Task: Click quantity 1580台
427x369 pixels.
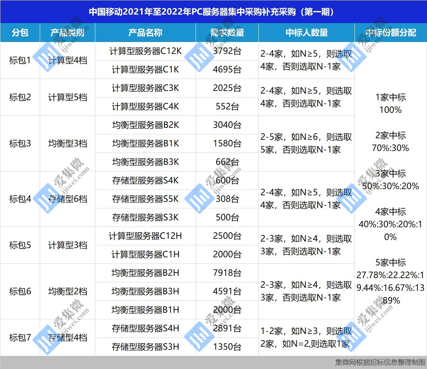Action: click(x=227, y=143)
